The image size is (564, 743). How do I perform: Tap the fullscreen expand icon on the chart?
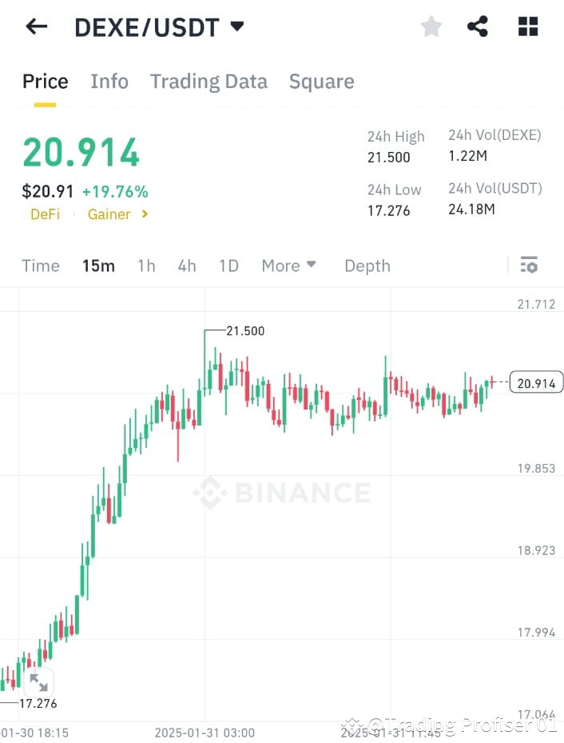coord(38,682)
